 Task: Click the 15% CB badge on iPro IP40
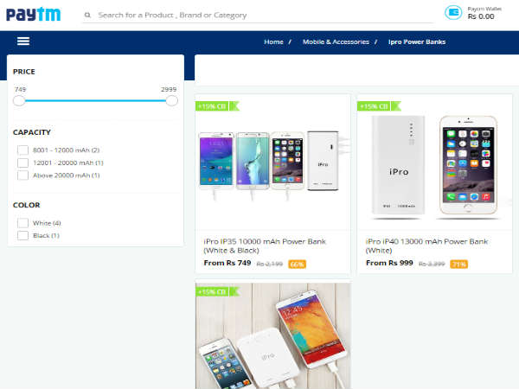coord(375,106)
